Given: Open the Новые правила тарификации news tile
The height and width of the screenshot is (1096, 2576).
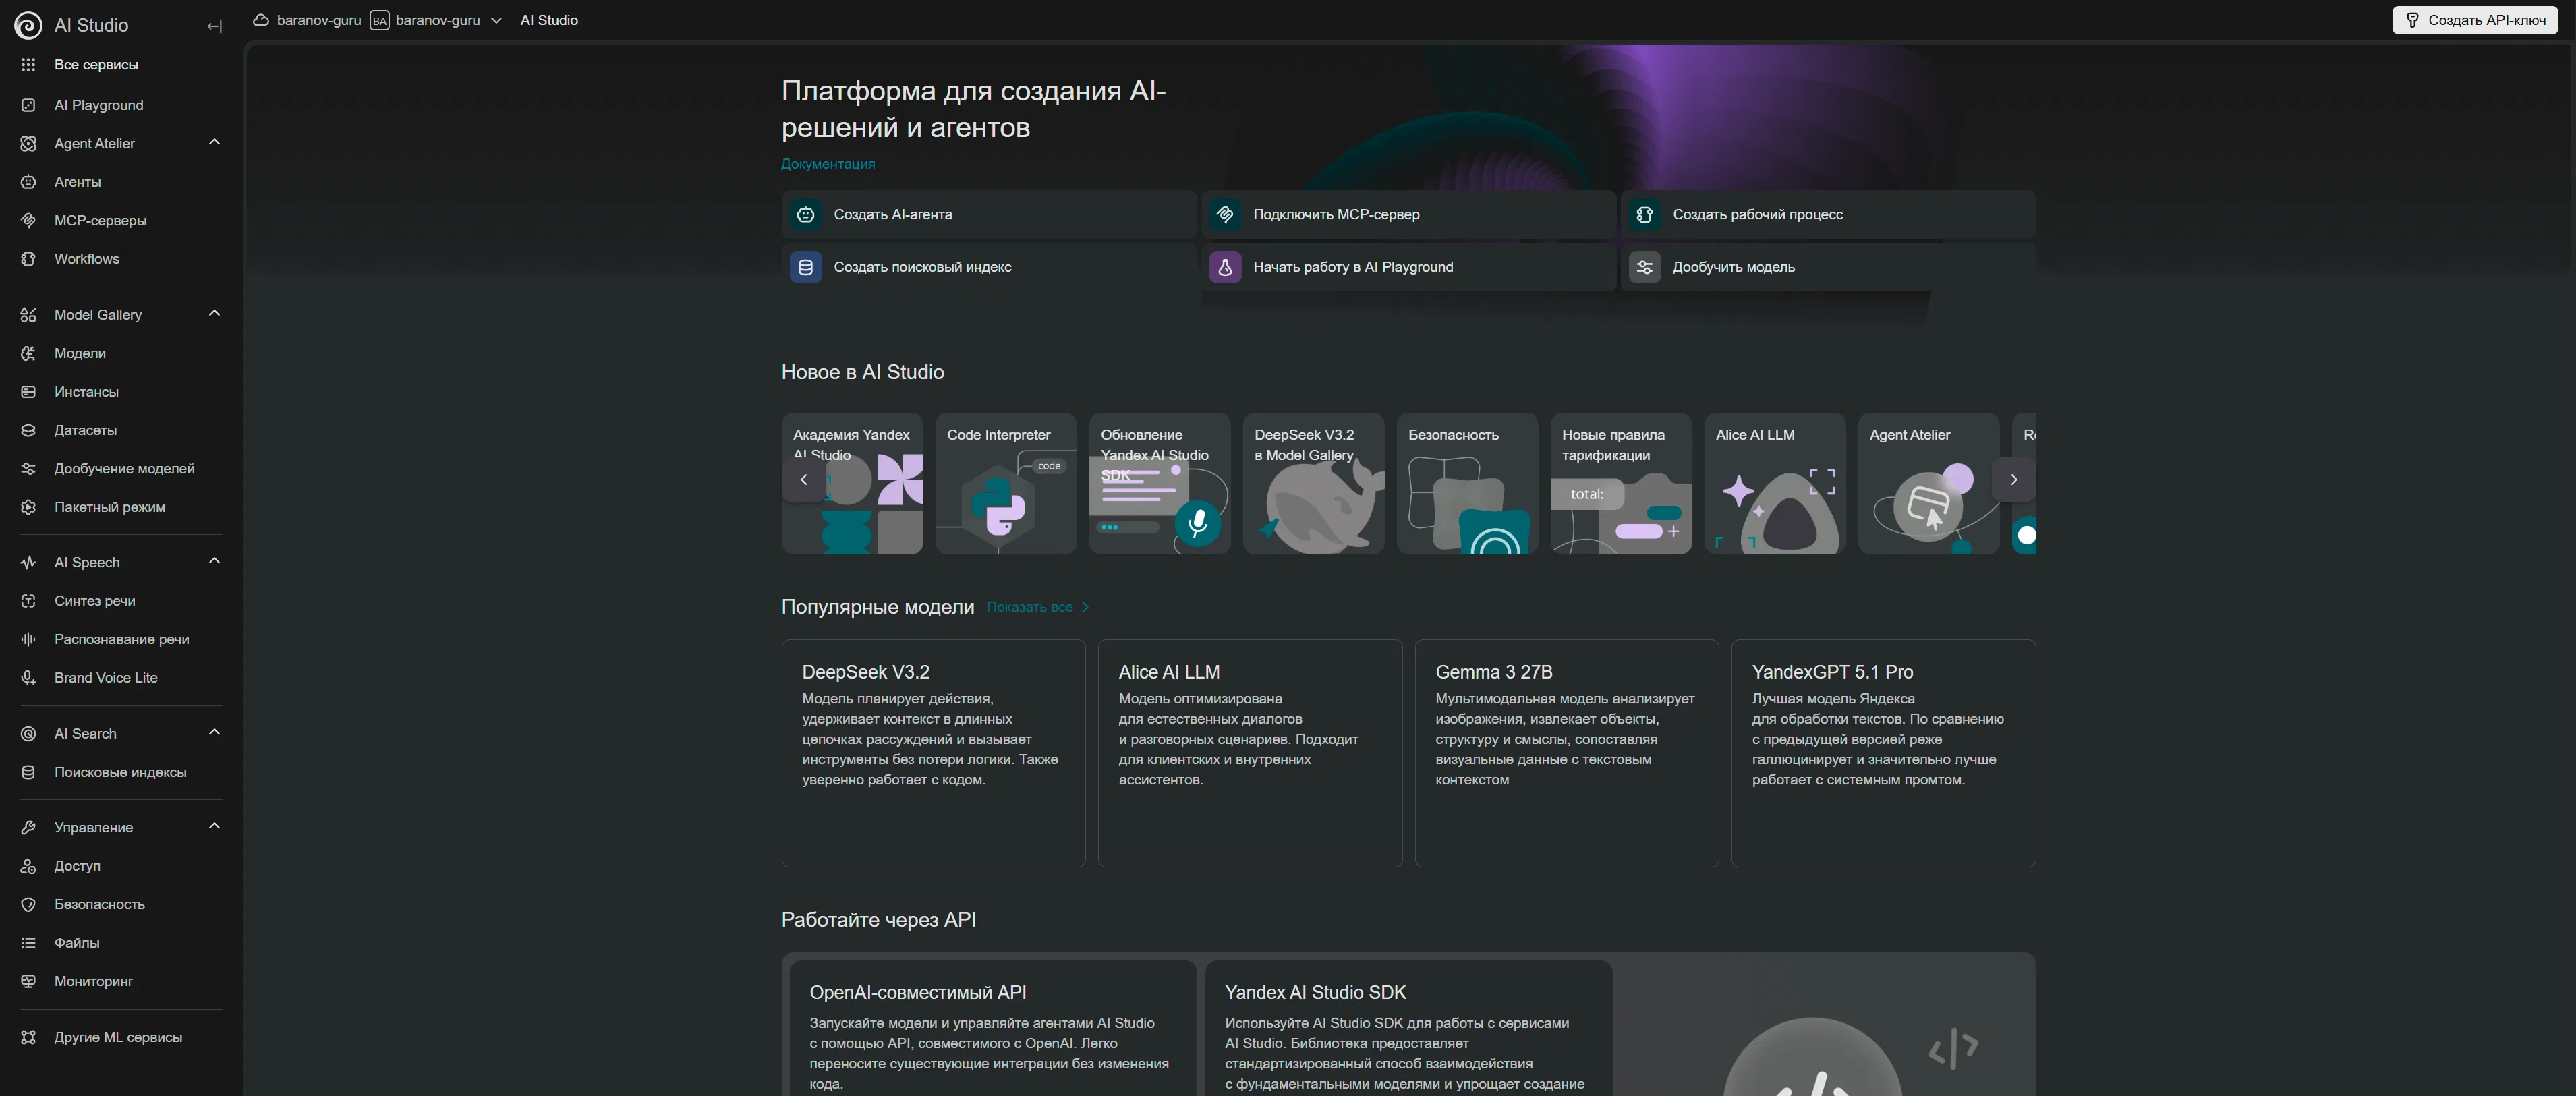Looking at the screenshot, I should (x=1621, y=484).
